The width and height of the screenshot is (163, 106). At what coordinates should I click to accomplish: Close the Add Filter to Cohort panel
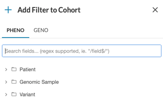point(155,10)
